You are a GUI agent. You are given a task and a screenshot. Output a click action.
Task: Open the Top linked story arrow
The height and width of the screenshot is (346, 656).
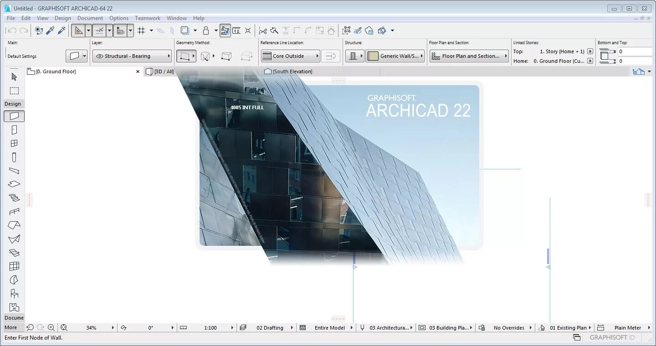[590, 51]
